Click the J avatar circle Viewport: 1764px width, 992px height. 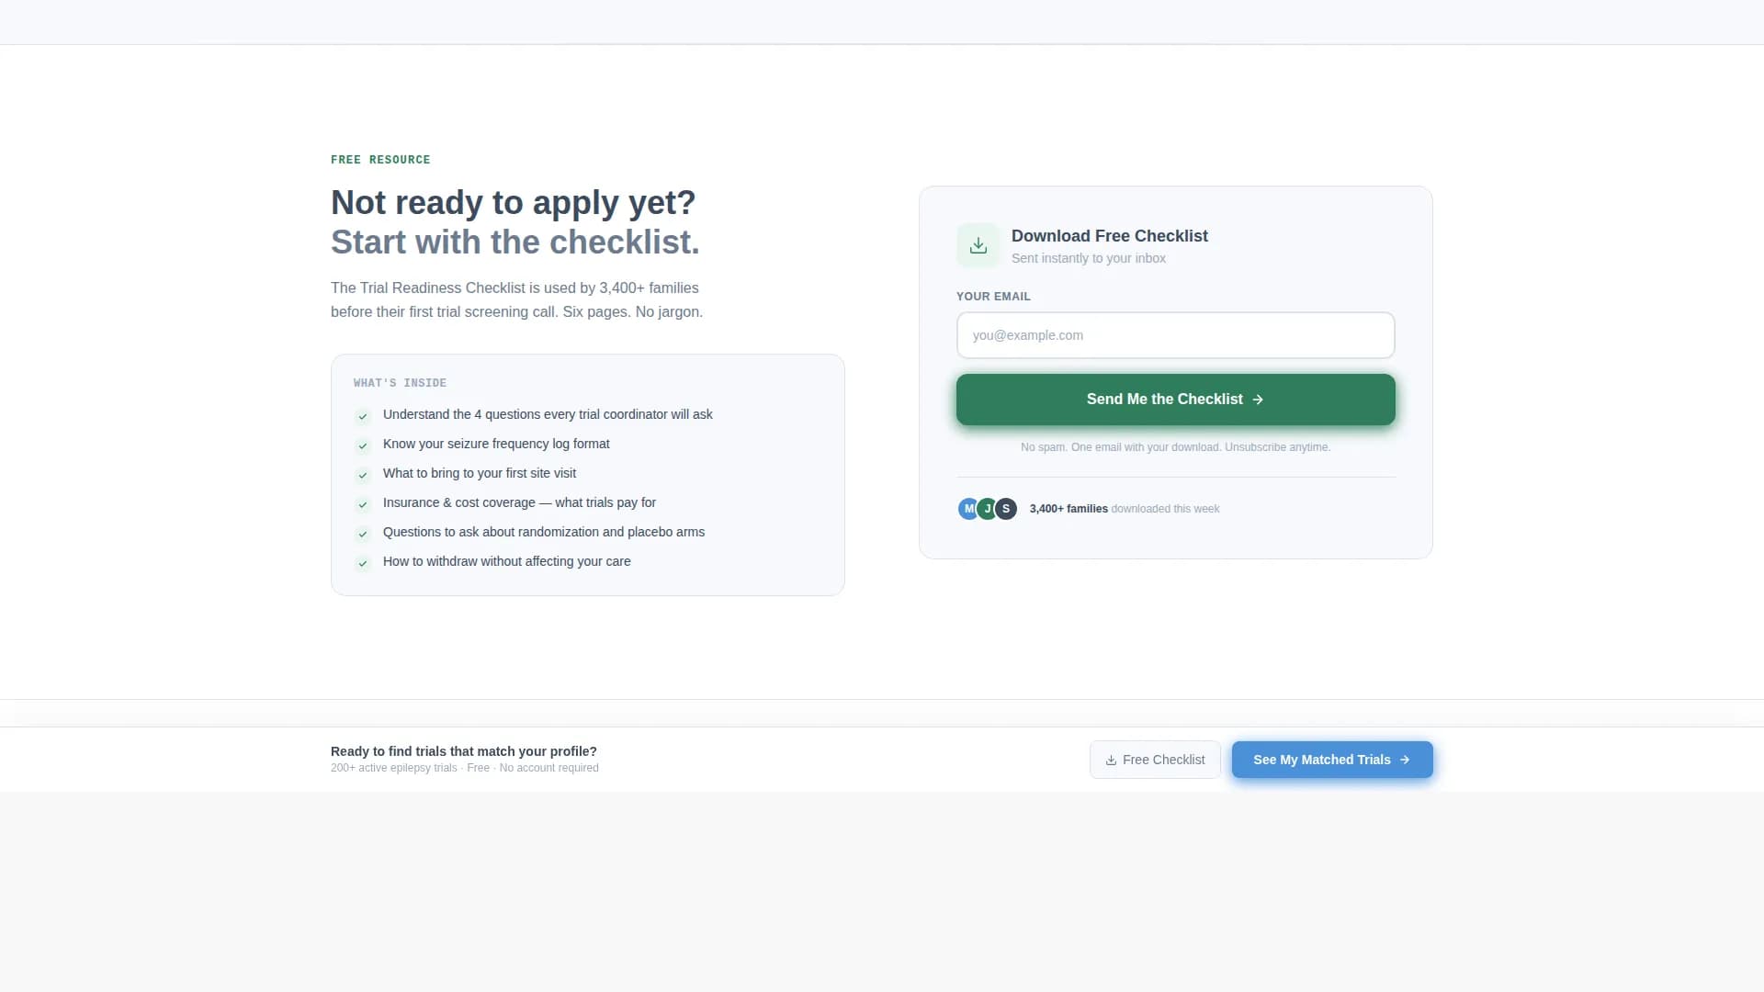(x=988, y=509)
